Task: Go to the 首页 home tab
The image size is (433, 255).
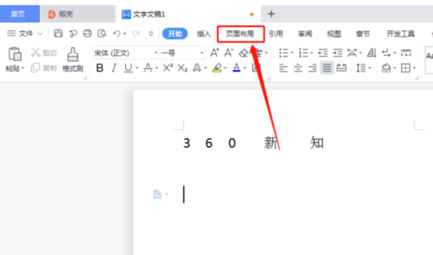Action: (20, 14)
